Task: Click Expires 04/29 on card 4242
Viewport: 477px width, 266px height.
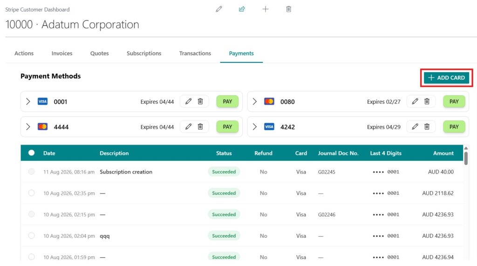Action: tap(384, 127)
